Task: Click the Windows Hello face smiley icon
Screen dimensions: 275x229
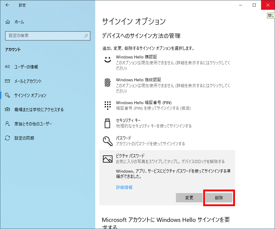Action: [x=107, y=60]
